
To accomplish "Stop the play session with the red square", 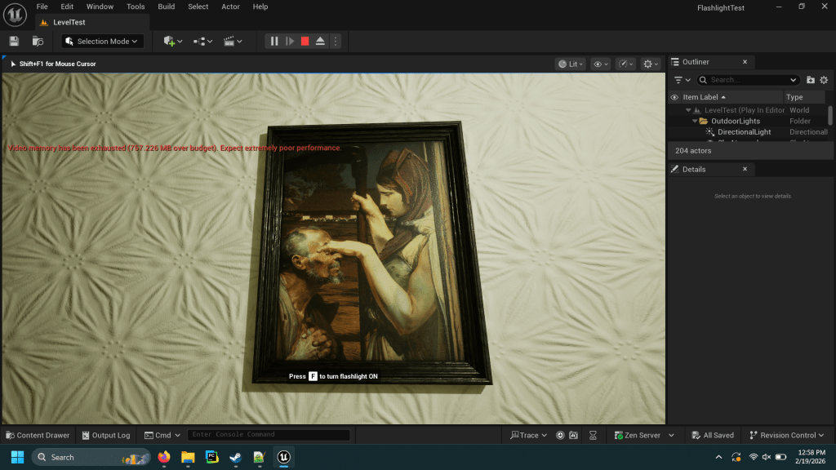I will coord(305,41).
